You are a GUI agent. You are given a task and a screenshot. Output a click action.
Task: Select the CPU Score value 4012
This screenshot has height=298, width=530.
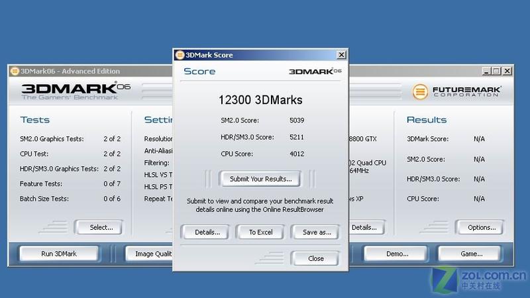(x=297, y=154)
